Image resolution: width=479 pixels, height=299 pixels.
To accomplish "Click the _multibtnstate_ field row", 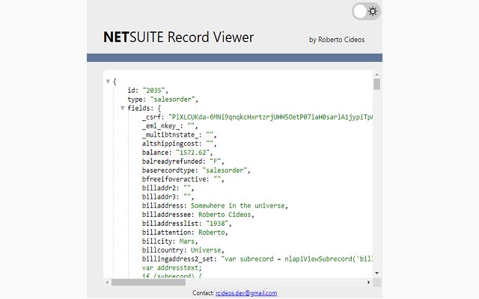I will point(180,135).
